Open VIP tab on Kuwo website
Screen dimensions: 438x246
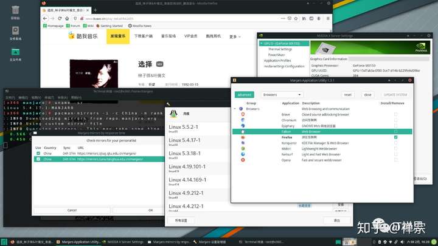191,36
